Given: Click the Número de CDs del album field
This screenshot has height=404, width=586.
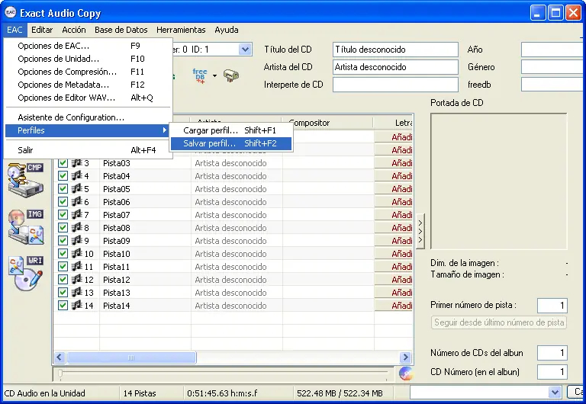Looking at the screenshot, I should pos(552,353).
